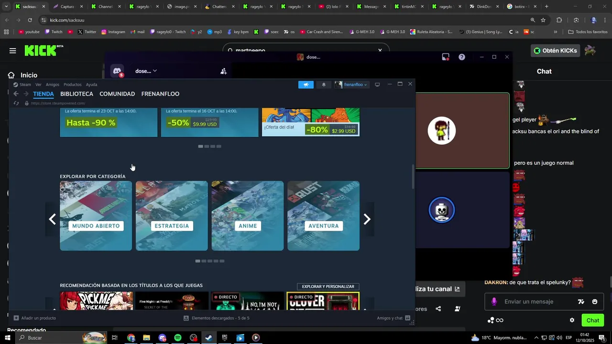Switch to BIBLIOTECA tab in Steam

pos(76,94)
